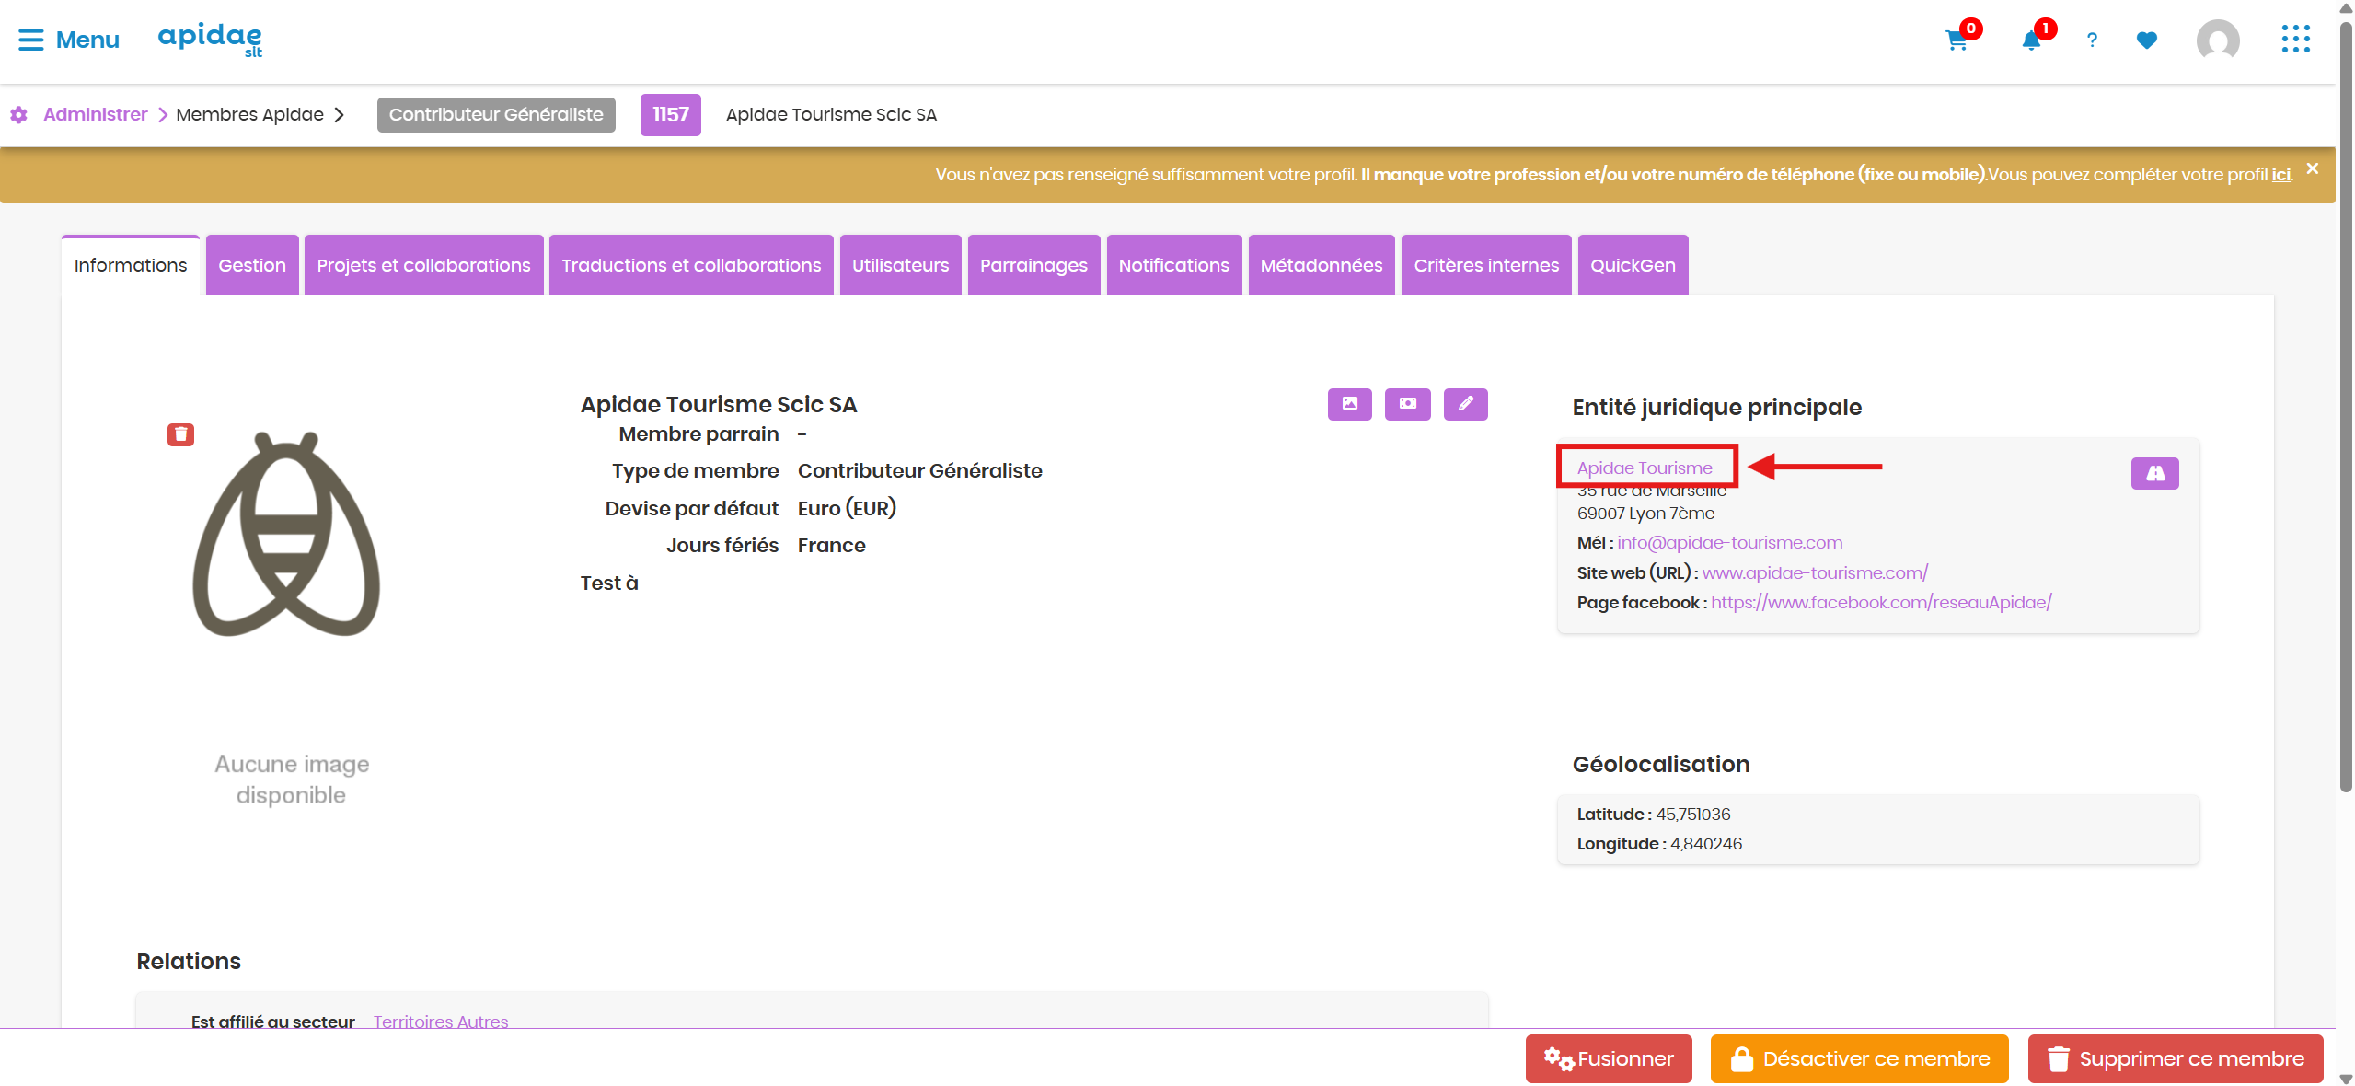Open the hamburger Menu
Screen dimensions: 2355x1086
pos(69,40)
